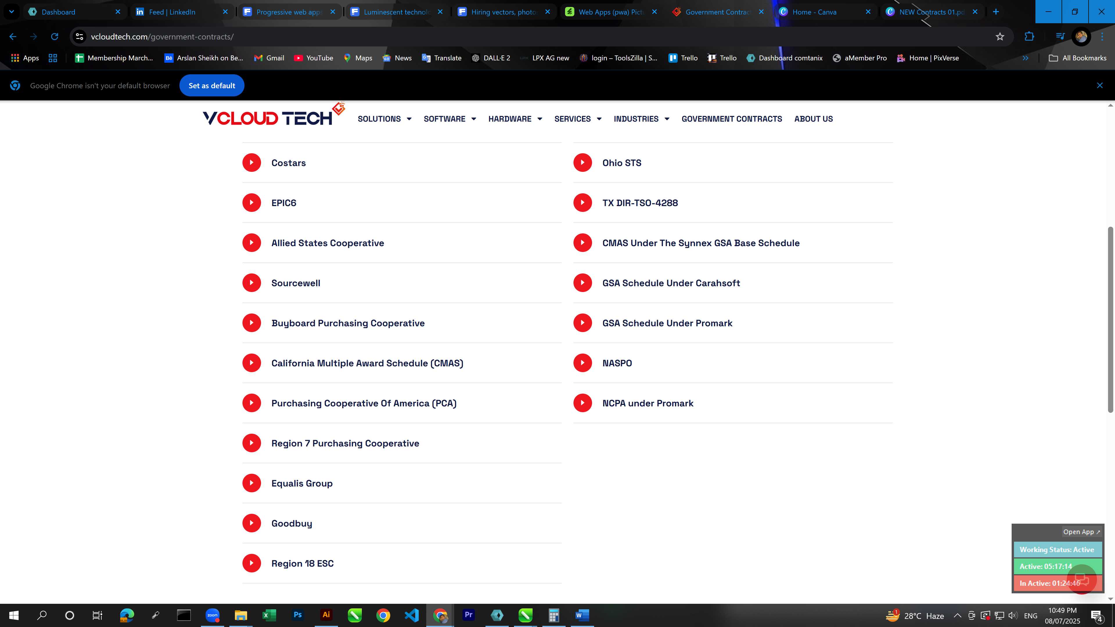Click Open App in tracker widget

pyautogui.click(x=1081, y=532)
